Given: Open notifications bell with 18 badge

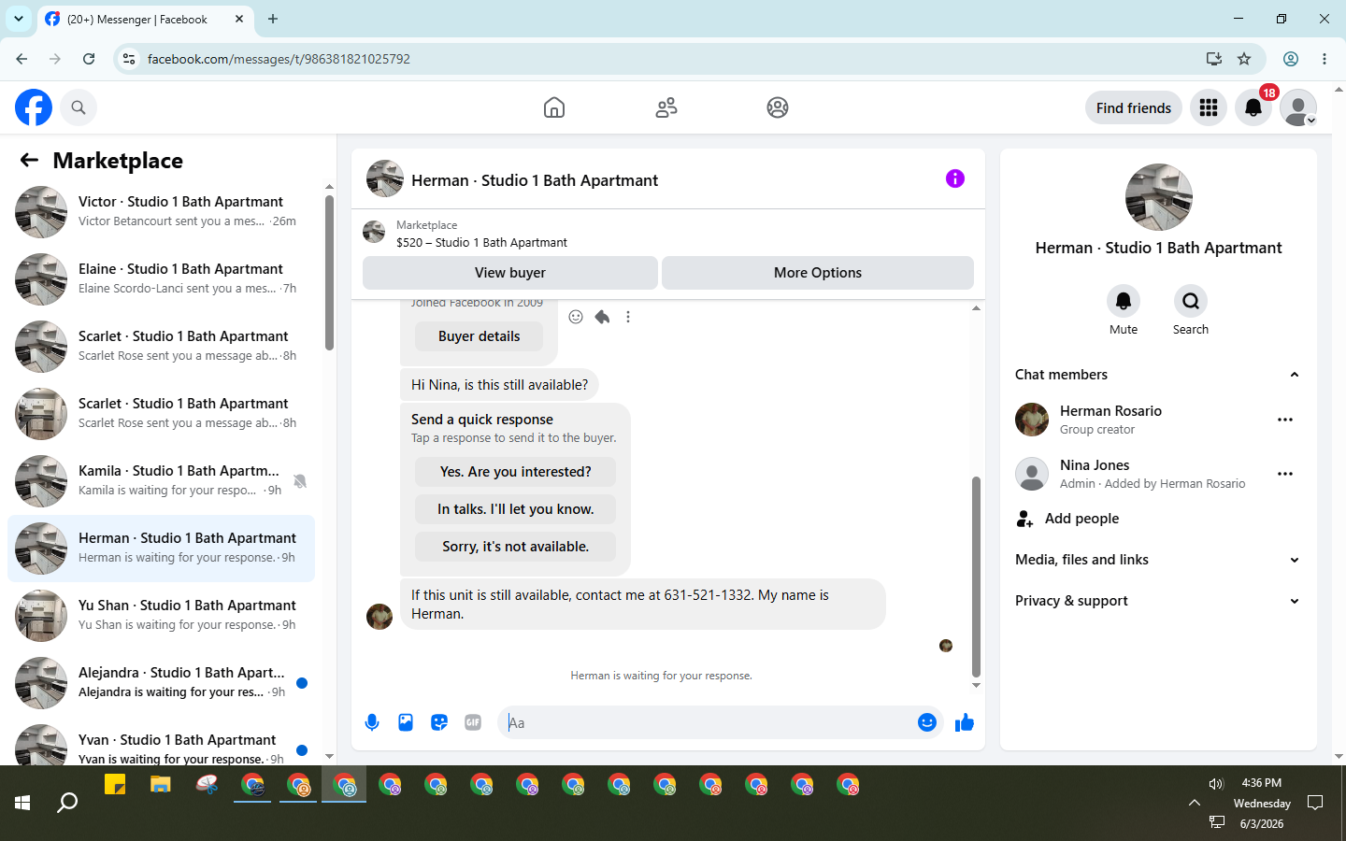Looking at the screenshot, I should (x=1253, y=107).
